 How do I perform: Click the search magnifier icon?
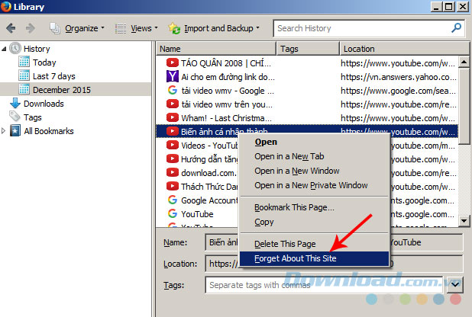[456, 28]
